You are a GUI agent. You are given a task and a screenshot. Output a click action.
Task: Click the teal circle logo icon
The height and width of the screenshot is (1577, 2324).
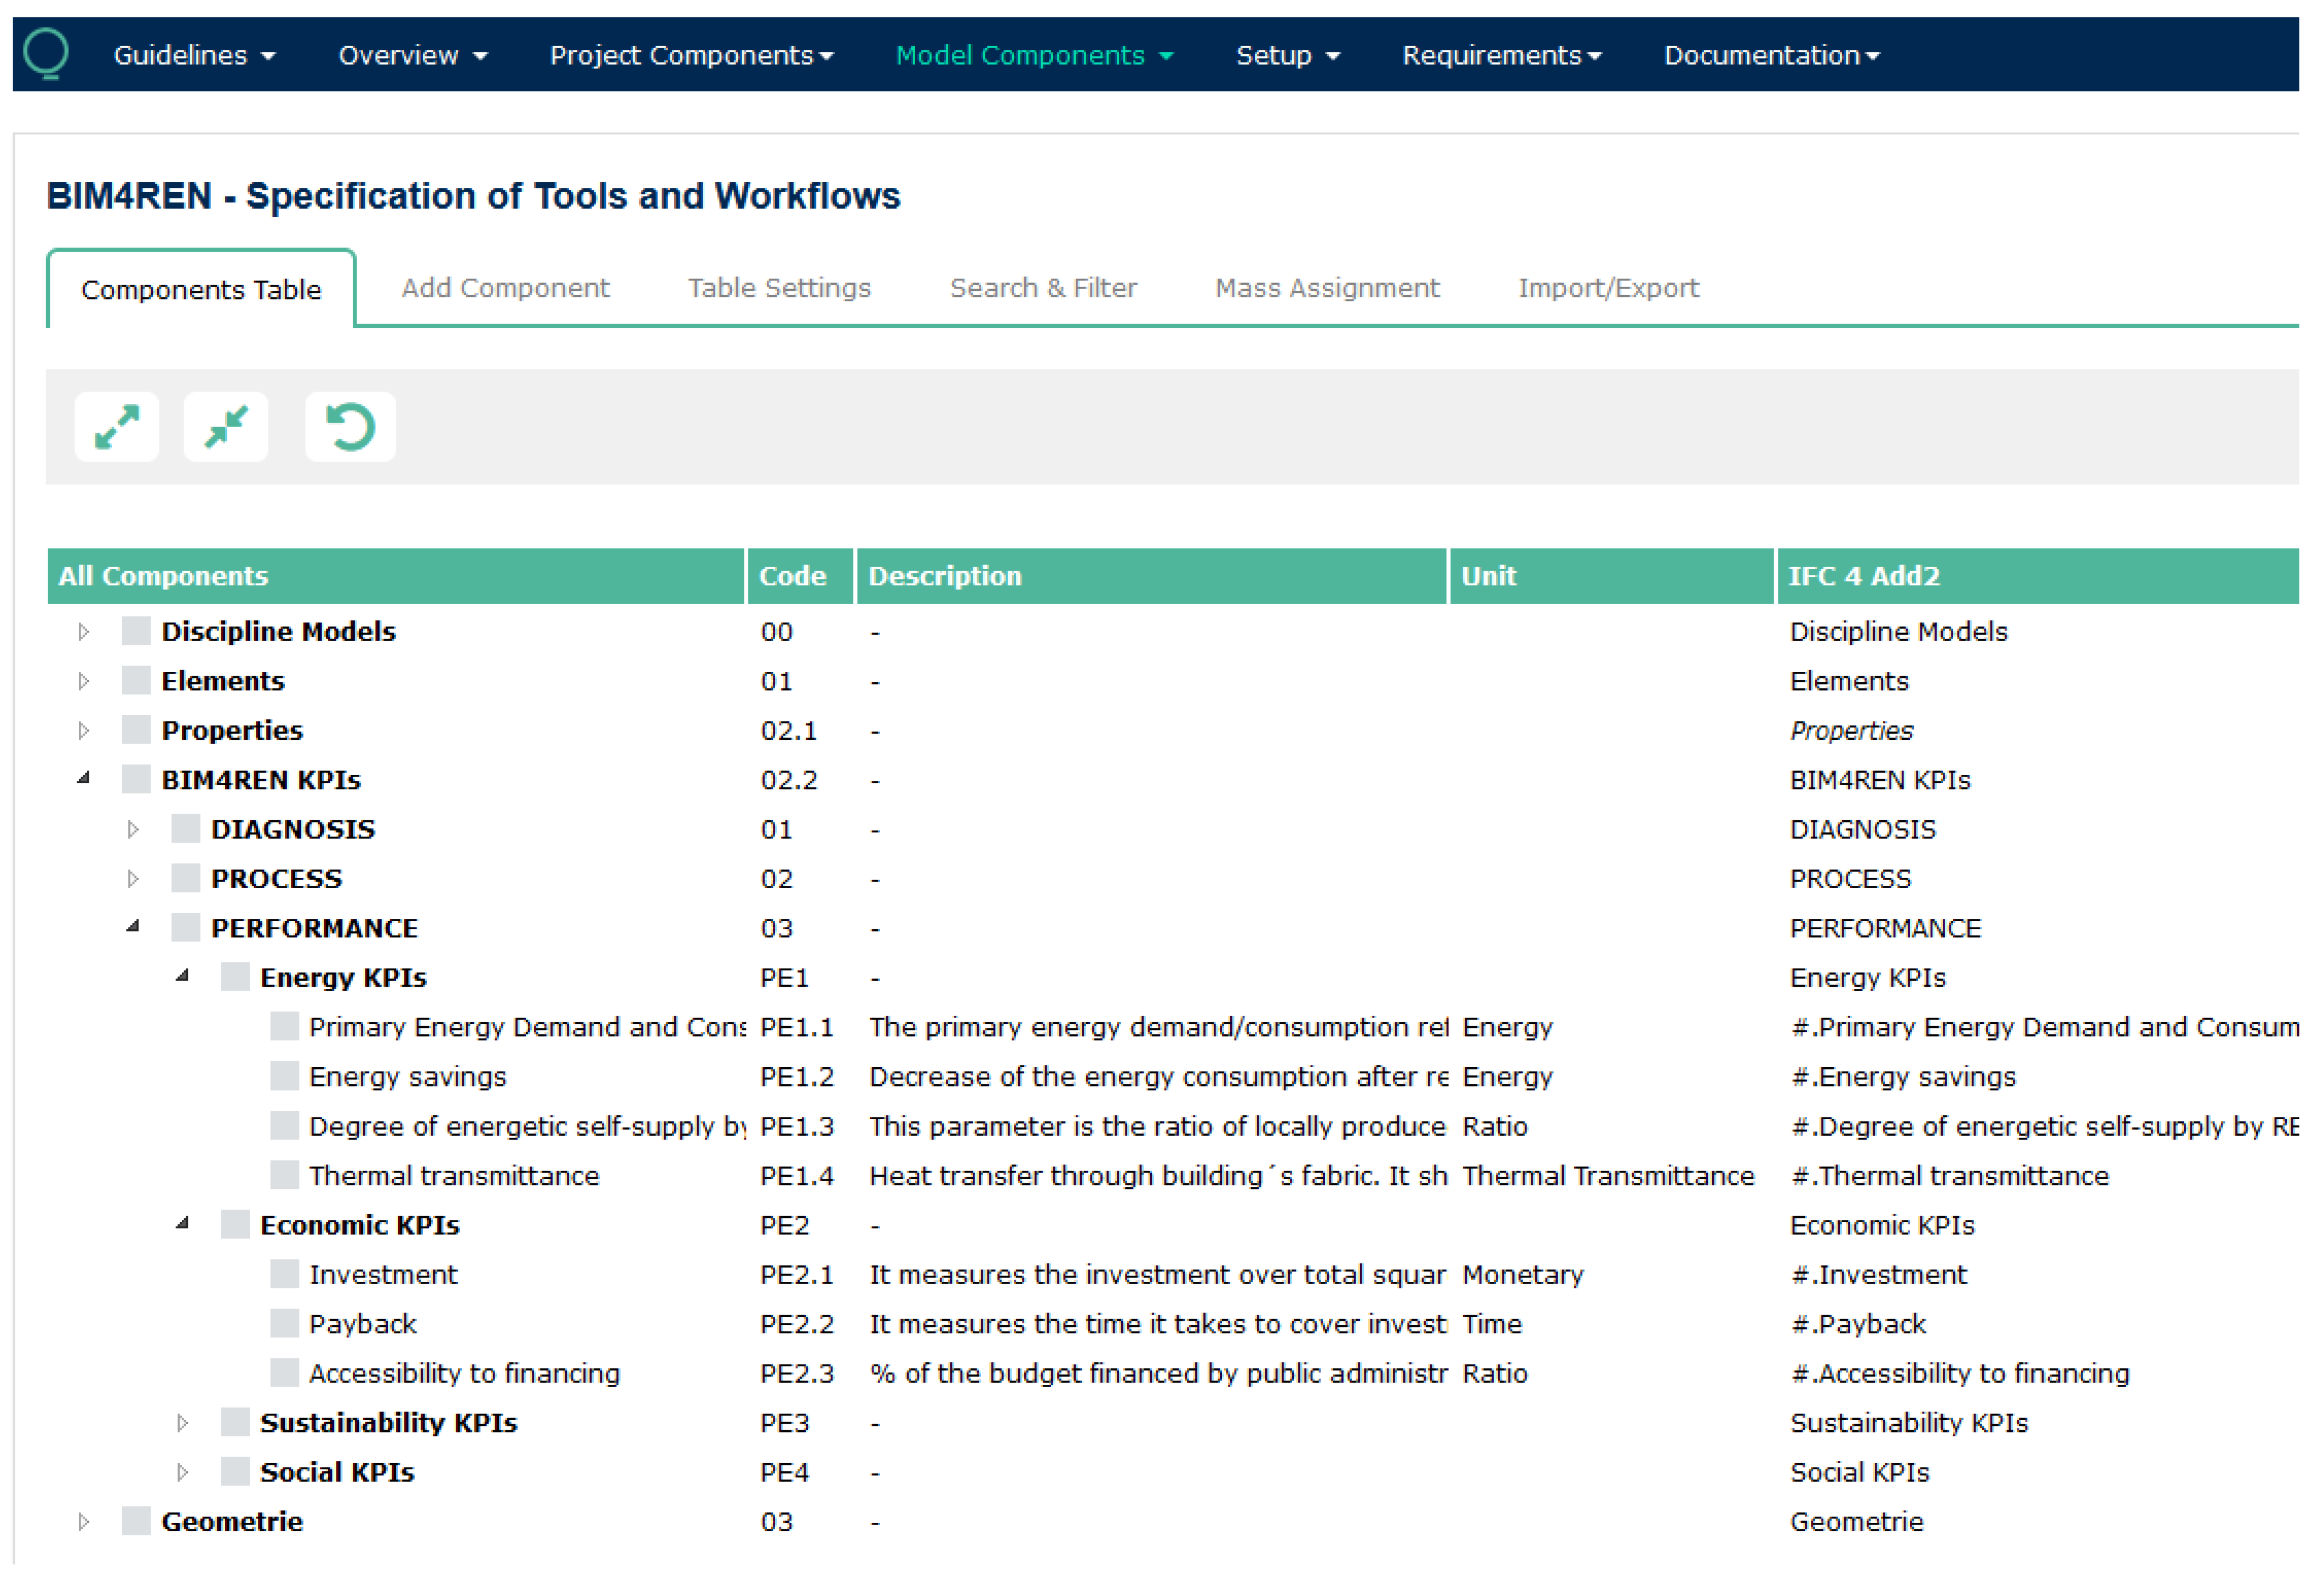(x=46, y=53)
